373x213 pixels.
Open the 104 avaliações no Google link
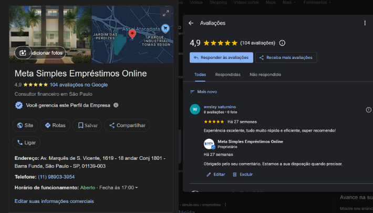point(79,85)
